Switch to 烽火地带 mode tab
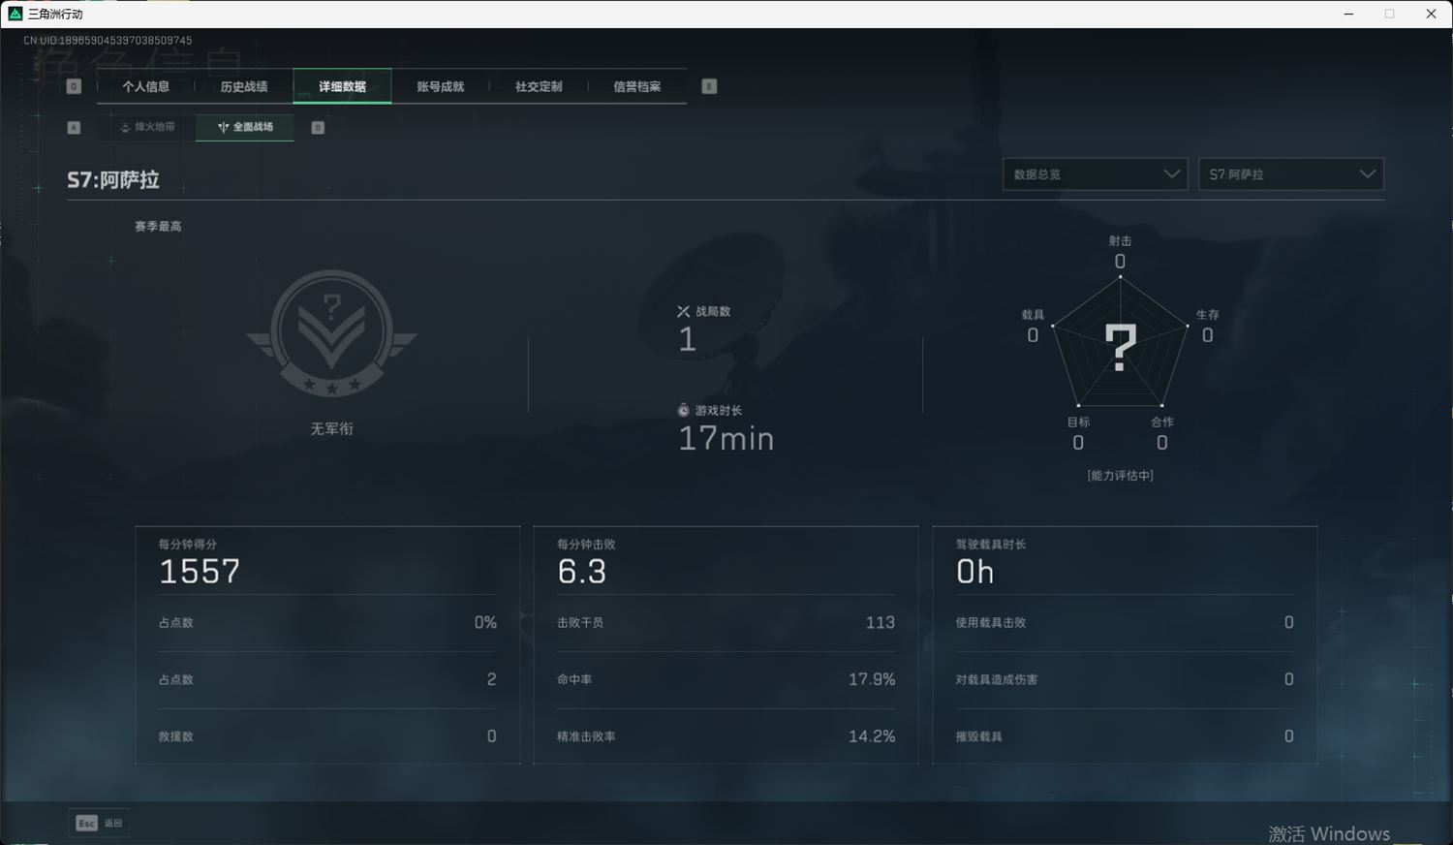 (147, 127)
